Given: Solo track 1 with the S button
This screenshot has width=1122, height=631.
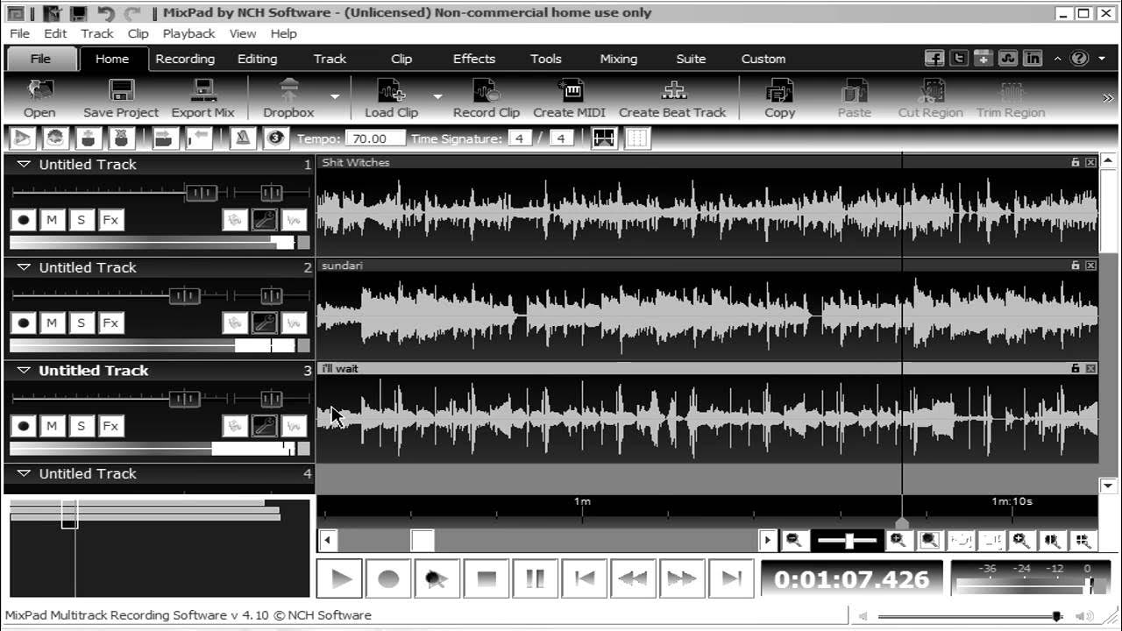Looking at the screenshot, I should 82,220.
